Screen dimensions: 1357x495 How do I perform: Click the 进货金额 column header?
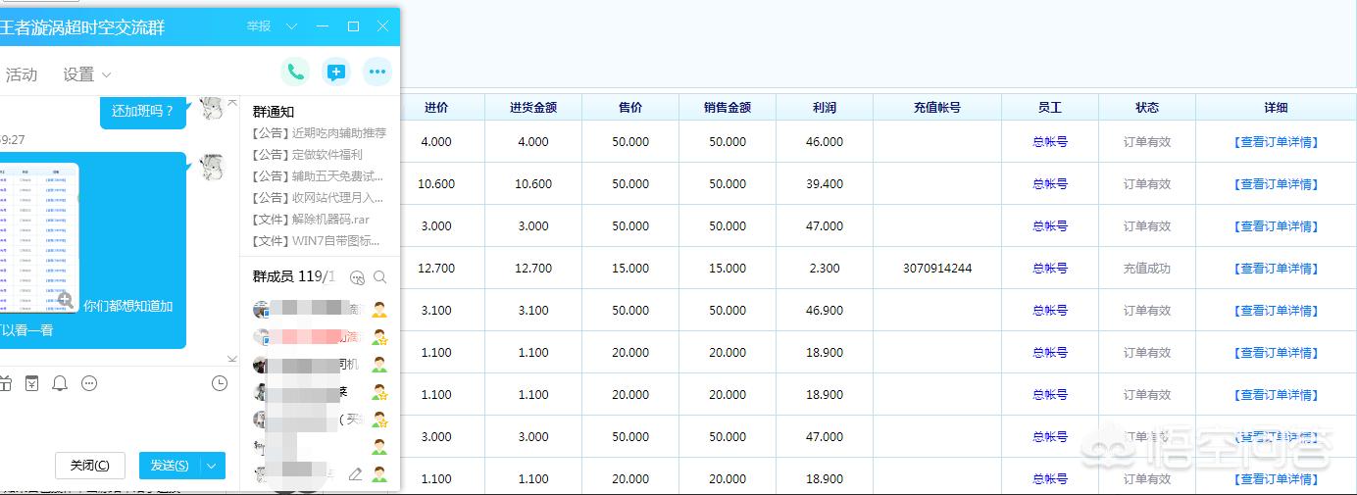(533, 108)
